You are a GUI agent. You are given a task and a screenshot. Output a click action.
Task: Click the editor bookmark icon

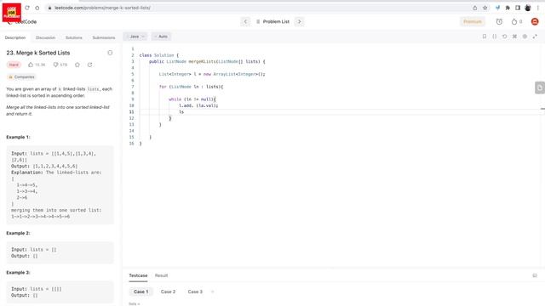[x=485, y=37]
